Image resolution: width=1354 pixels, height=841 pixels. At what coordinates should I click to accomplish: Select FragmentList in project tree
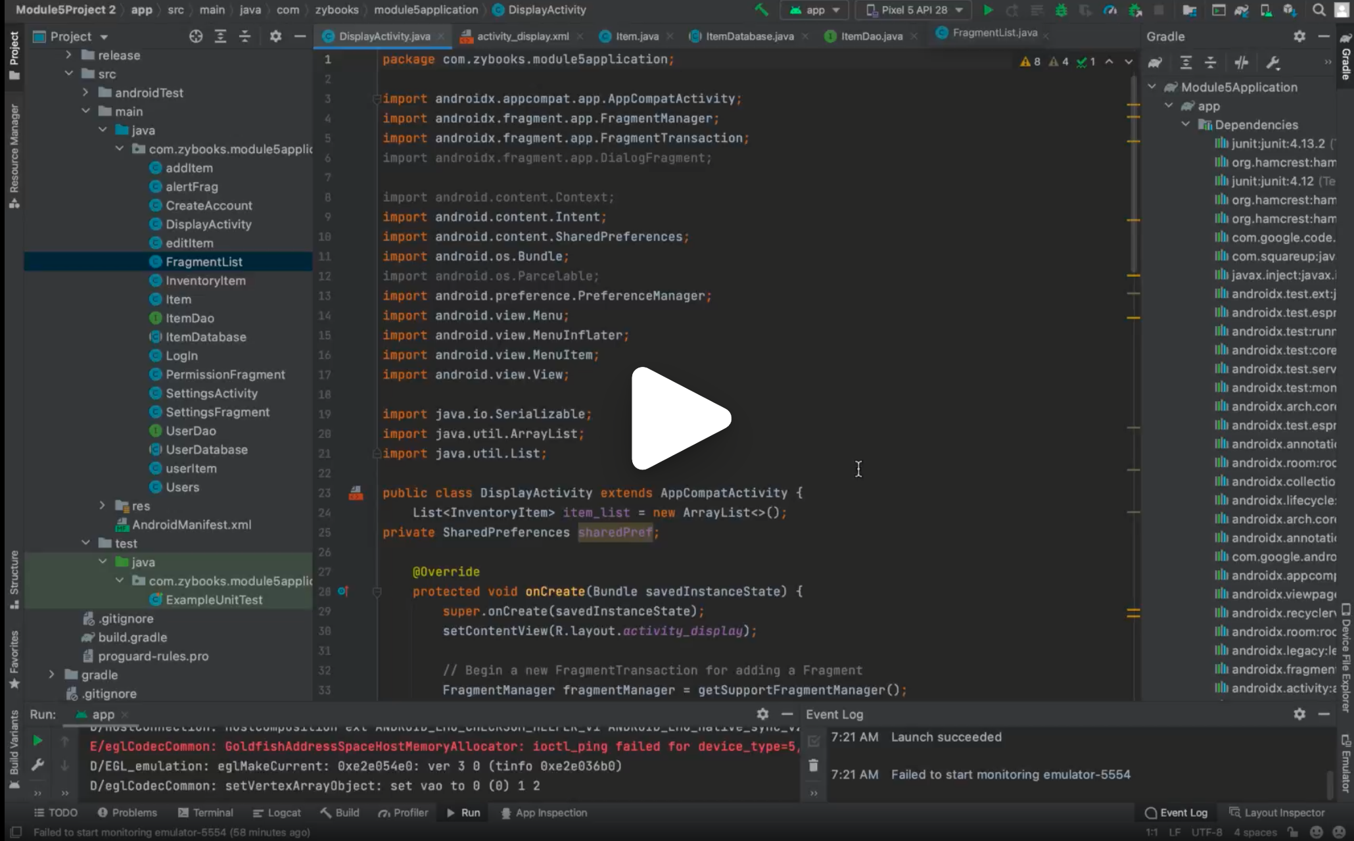click(168, 262)
